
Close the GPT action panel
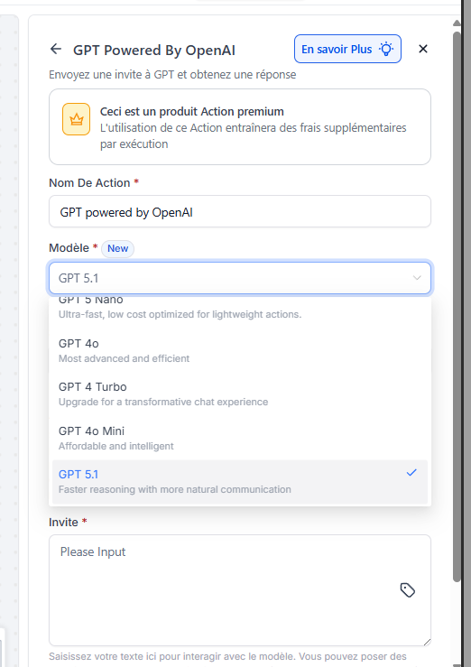[x=423, y=49]
